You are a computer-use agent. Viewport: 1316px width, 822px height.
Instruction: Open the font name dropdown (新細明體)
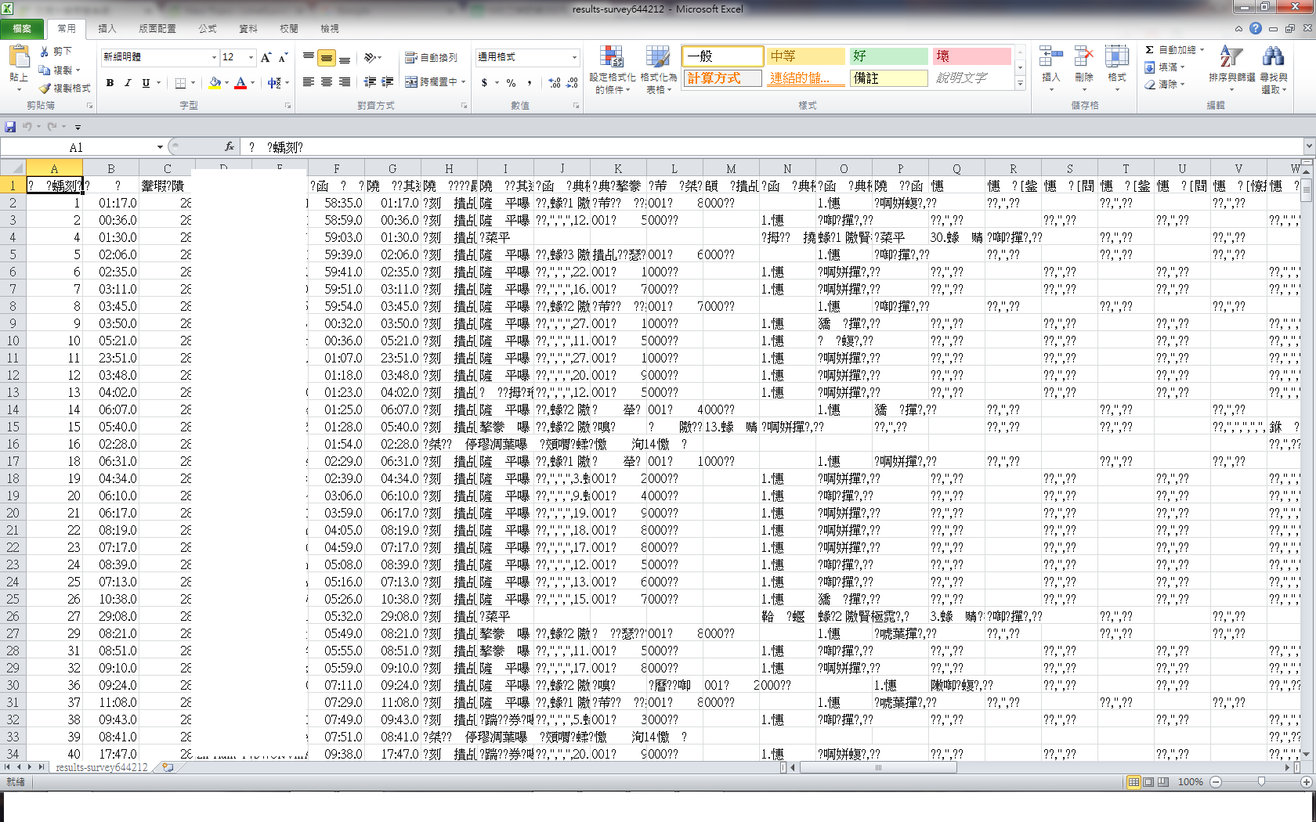[214, 57]
